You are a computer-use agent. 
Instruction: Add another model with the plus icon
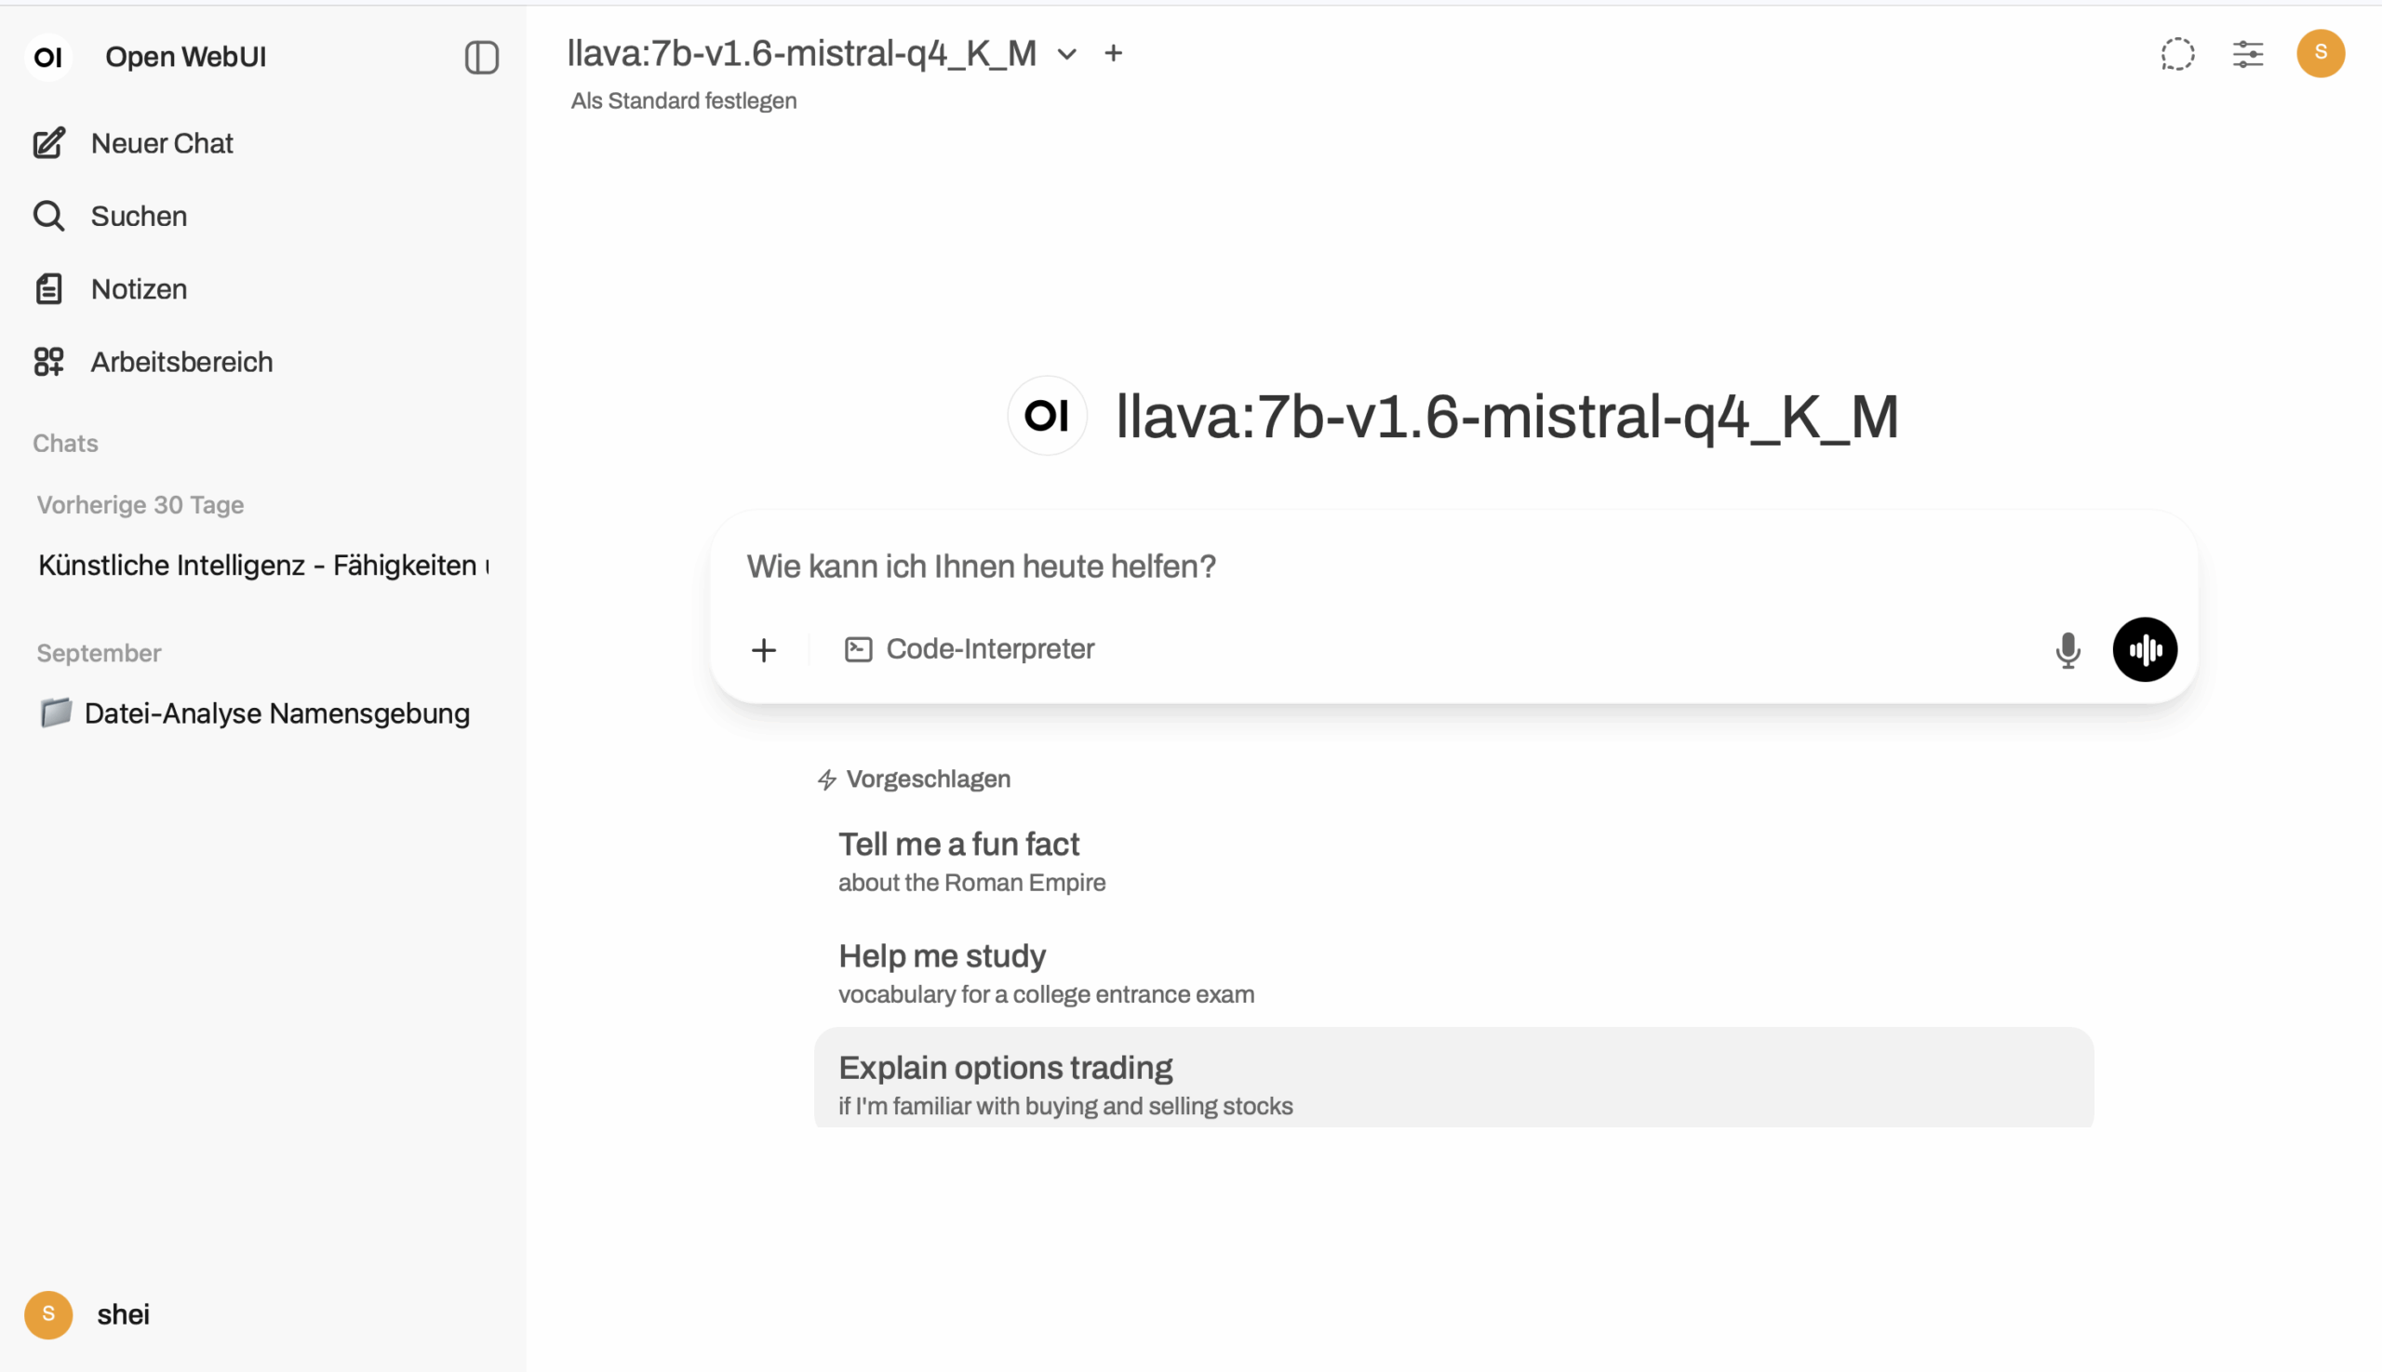coord(1113,54)
